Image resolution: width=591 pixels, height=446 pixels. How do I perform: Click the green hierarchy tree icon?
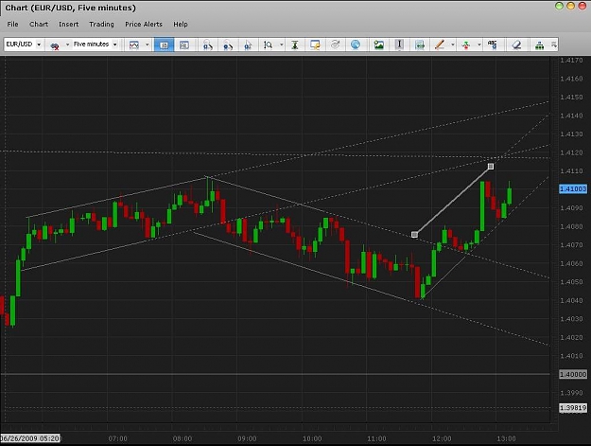pyautogui.click(x=540, y=45)
